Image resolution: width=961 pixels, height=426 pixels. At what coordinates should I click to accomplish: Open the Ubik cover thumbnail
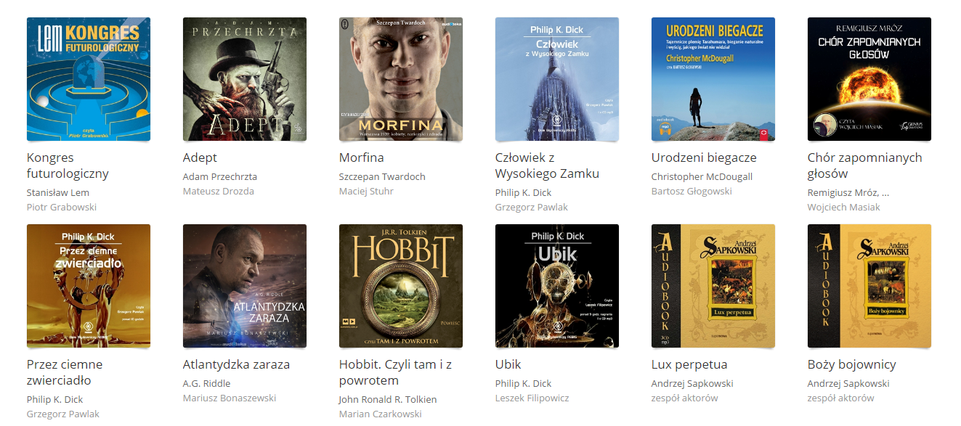click(x=557, y=286)
